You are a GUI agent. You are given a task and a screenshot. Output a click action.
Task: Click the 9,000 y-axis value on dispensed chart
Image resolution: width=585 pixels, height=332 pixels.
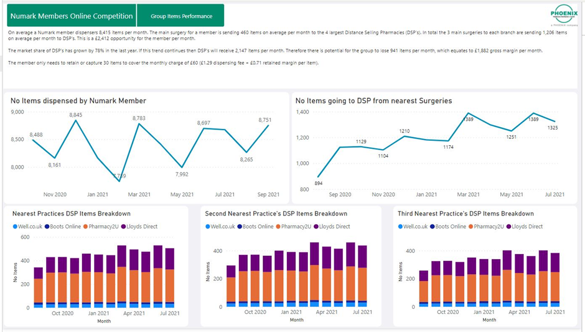(x=17, y=111)
